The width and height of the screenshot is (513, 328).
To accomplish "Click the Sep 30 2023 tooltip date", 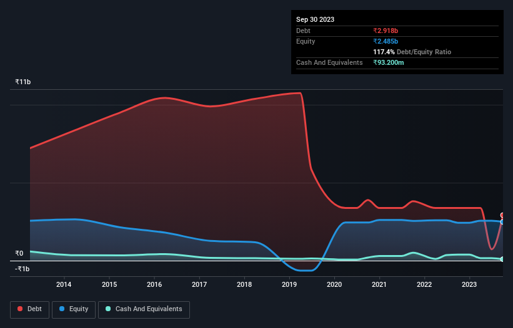I will point(315,19).
